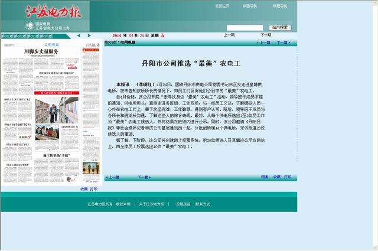The width and height of the screenshot is (378, 251).
Task: Click 打印 below the article
Action: (x=287, y=177)
